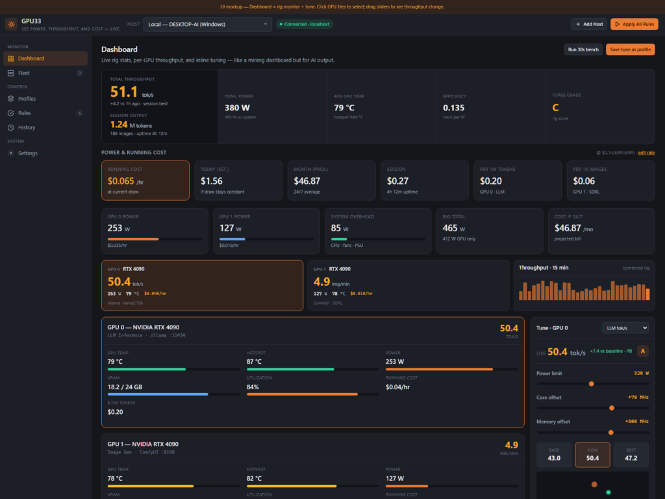Go to Profiles in sidebar
Image resolution: width=665 pixels, height=499 pixels.
click(45, 99)
